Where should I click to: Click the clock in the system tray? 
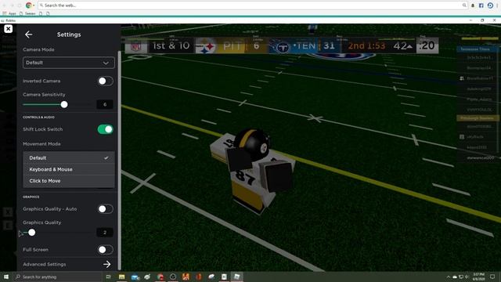click(478, 277)
